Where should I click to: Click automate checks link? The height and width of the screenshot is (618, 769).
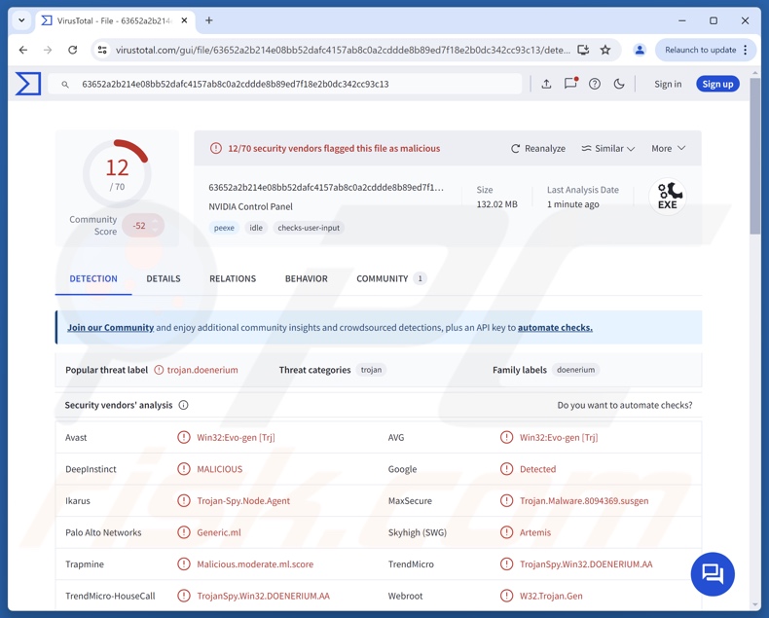tap(555, 327)
